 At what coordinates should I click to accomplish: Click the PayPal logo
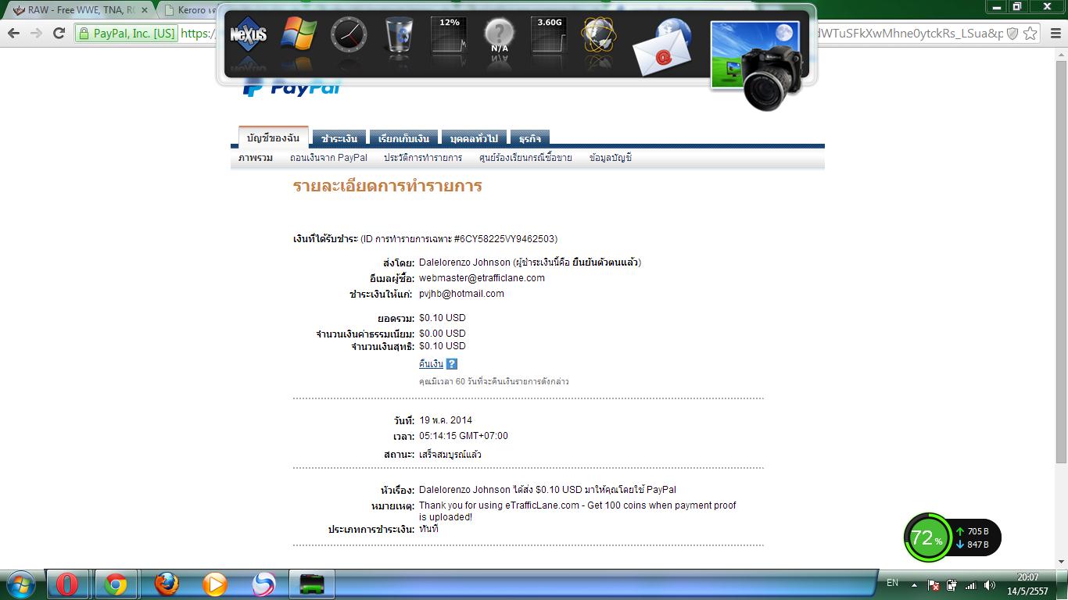point(292,87)
